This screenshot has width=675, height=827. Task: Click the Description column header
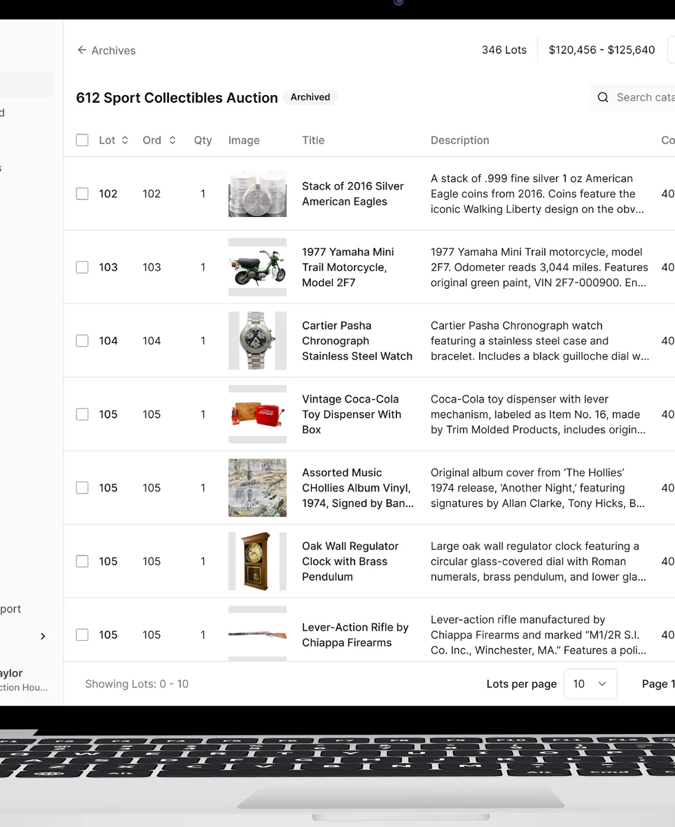tap(460, 140)
